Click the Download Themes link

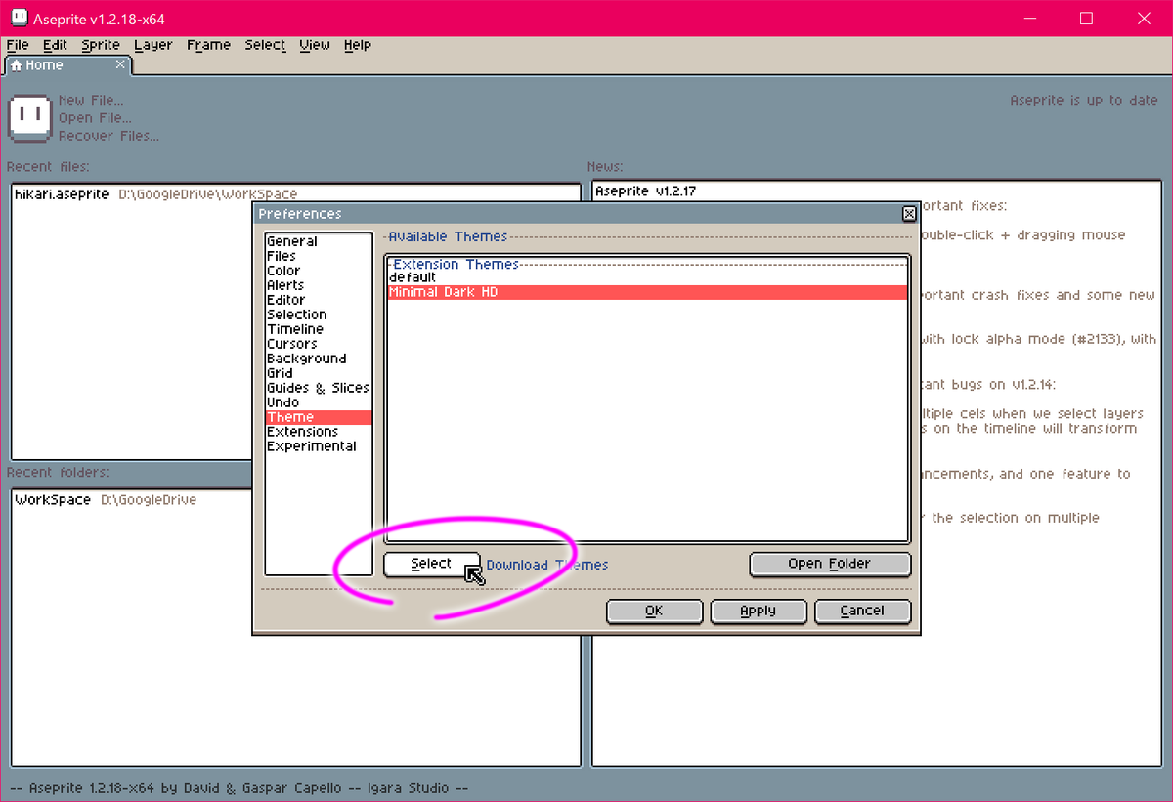coord(546,564)
